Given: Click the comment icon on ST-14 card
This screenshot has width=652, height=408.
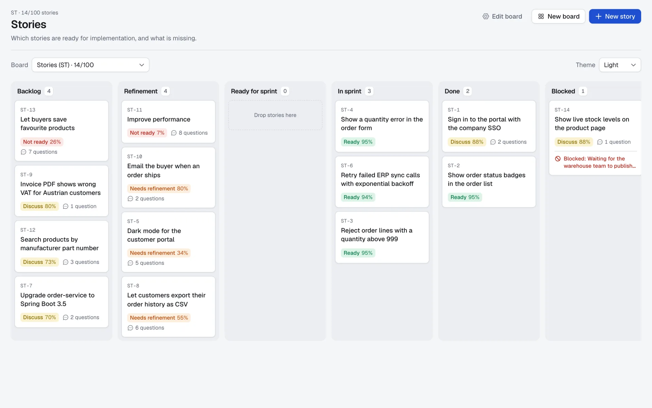Looking at the screenshot, I should coord(600,142).
